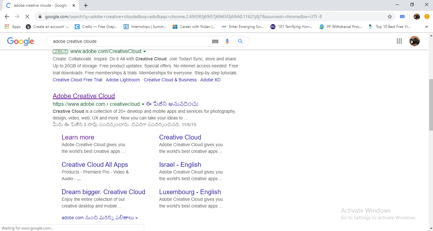
Task: Click the Creative Cloud Free Trial sitelink
Action: click(77, 80)
